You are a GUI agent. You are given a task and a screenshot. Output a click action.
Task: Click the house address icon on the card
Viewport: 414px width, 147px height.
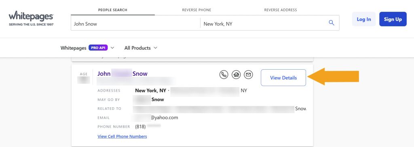point(236,75)
